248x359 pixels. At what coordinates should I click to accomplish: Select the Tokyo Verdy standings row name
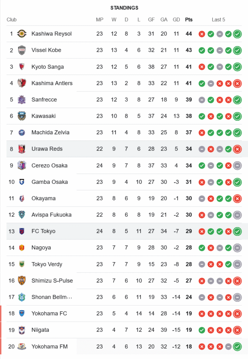(47, 264)
